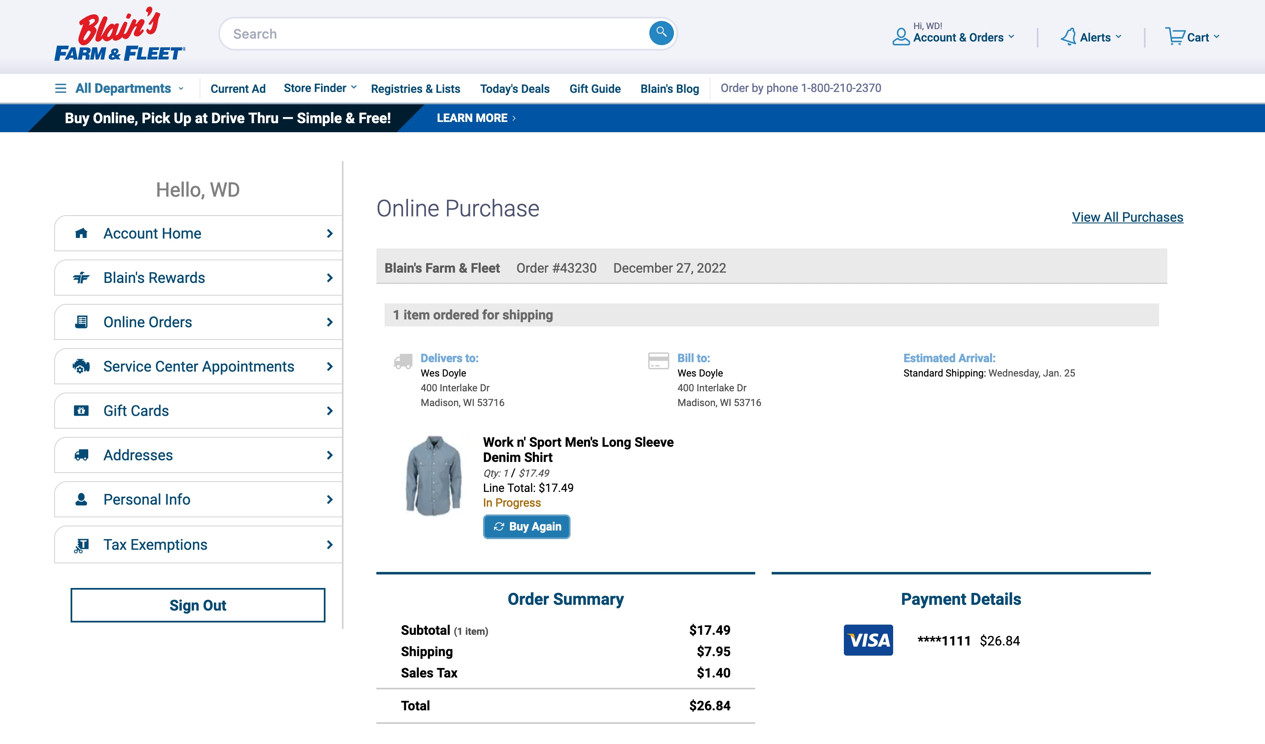Click the Shipping cost '$7.95'
The height and width of the screenshot is (744, 1265).
pyautogui.click(x=713, y=651)
